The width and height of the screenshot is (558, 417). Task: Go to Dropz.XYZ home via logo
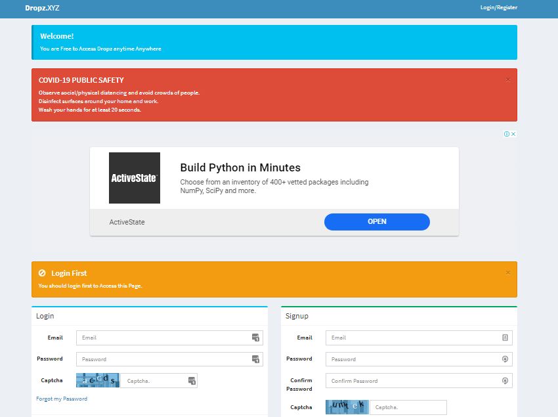tap(42, 8)
